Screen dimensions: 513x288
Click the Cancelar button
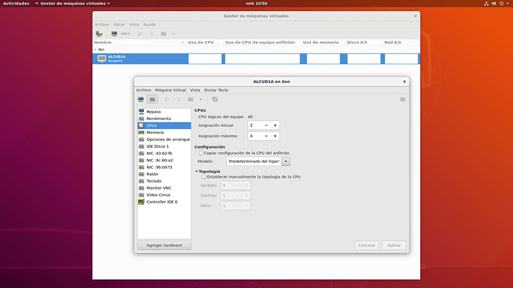[x=367, y=245]
